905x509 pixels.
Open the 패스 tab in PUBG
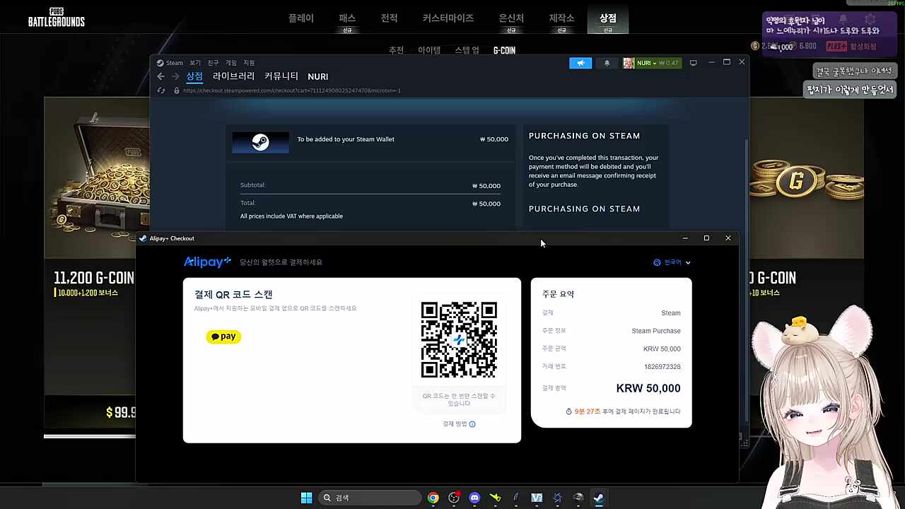pos(347,18)
